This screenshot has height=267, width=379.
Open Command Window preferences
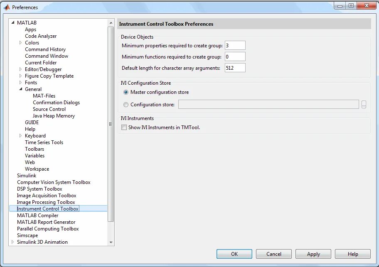pyautogui.click(x=47, y=56)
